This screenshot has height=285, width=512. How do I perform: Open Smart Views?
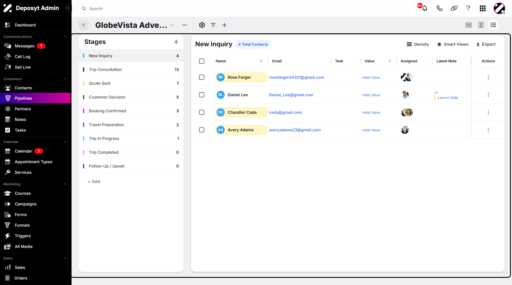pos(453,44)
